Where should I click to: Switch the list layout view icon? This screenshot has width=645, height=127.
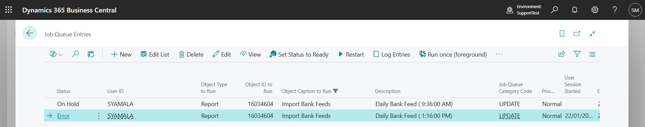pos(592,54)
